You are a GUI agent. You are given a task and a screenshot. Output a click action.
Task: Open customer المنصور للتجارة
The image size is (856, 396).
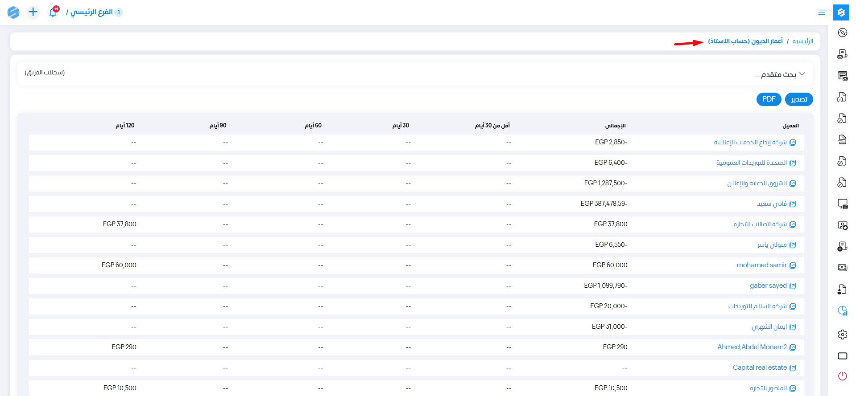768,388
